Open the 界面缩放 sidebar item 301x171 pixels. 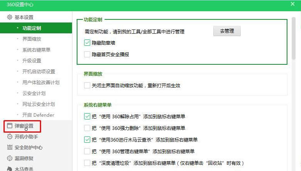click(x=32, y=39)
